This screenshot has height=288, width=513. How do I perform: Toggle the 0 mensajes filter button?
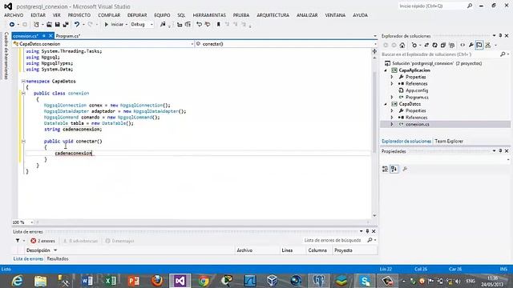pyautogui.click(x=119, y=241)
